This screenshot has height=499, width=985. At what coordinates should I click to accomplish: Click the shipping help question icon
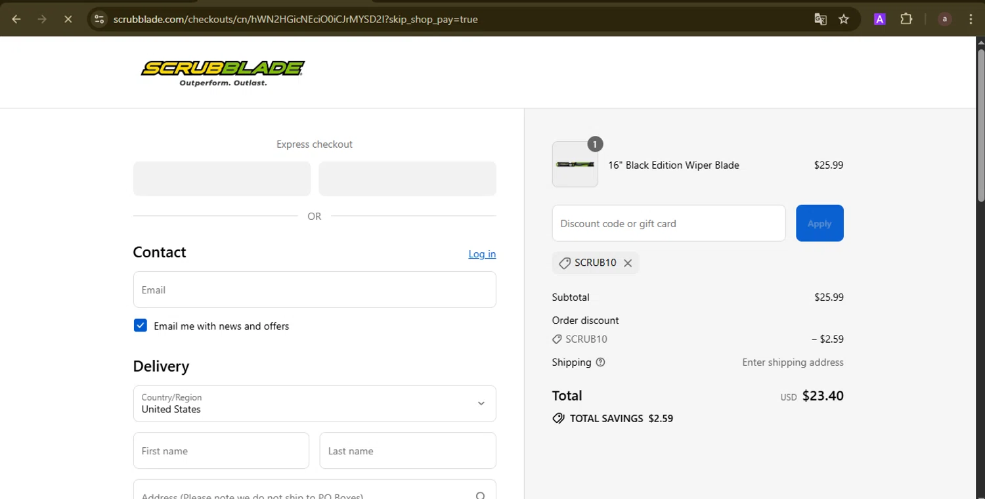600,362
